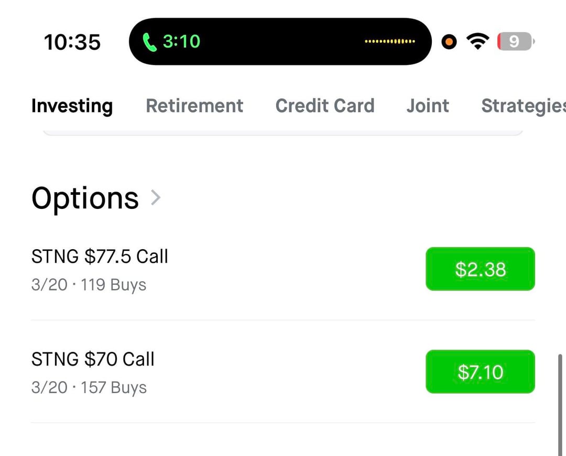The width and height of the screenshot is (566, 456).
Task: Tap the 10:35 clock in status bar
Action: tap(72, 42)
